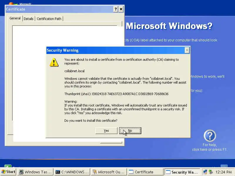This screenshot has height=176, width=235.
Task: Switch to the General tab in Certificate window
Action: tap(15, 18)
